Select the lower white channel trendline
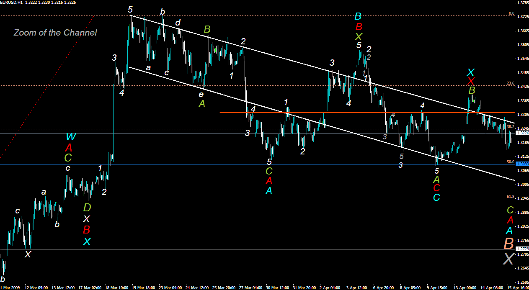Screen dimensions: 529x290 tap(322, 123)
